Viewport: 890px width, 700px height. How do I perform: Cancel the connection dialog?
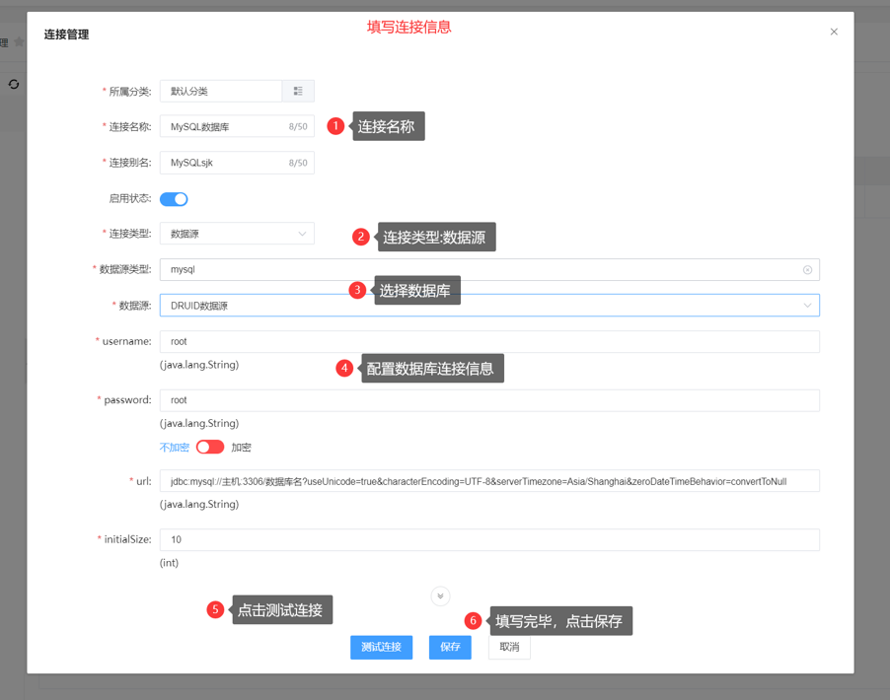click(509, 648)
